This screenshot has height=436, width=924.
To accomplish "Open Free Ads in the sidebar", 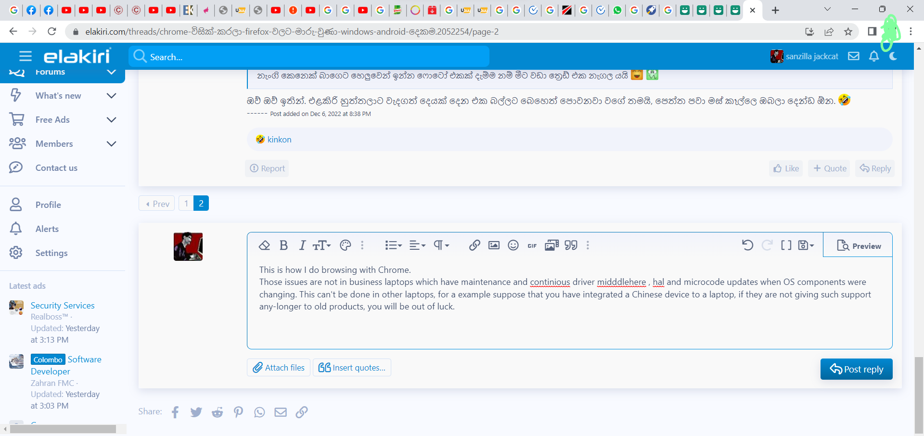I will (52, 120).
